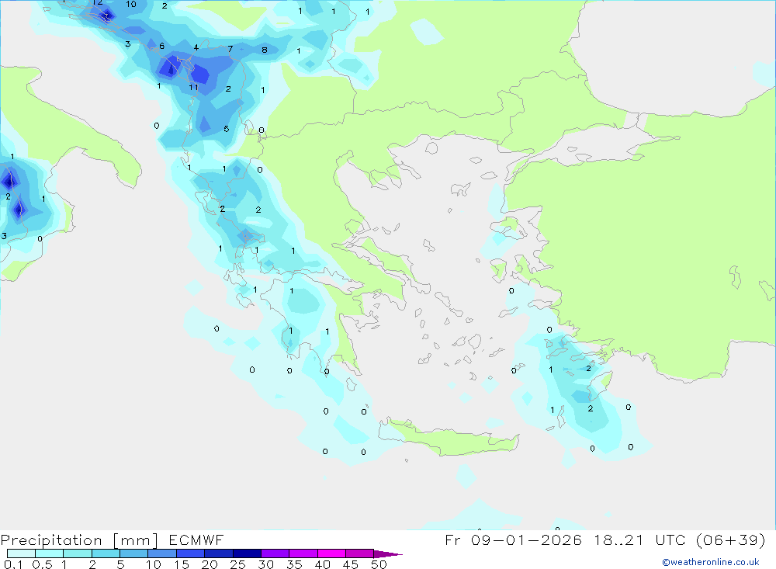Screen dimensions: 776x569
Task: Click the map value "7" near the top
Action: [x=230, y=49]
